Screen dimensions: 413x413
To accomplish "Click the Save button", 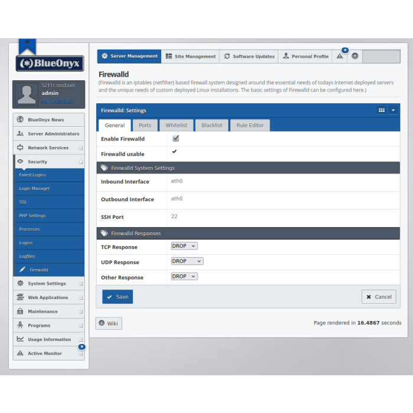I will pyautogui.click(x=117, y=297).
